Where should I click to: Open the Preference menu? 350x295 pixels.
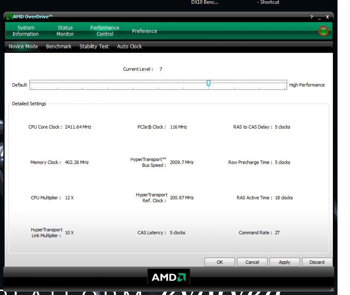[x=145, y=31]
